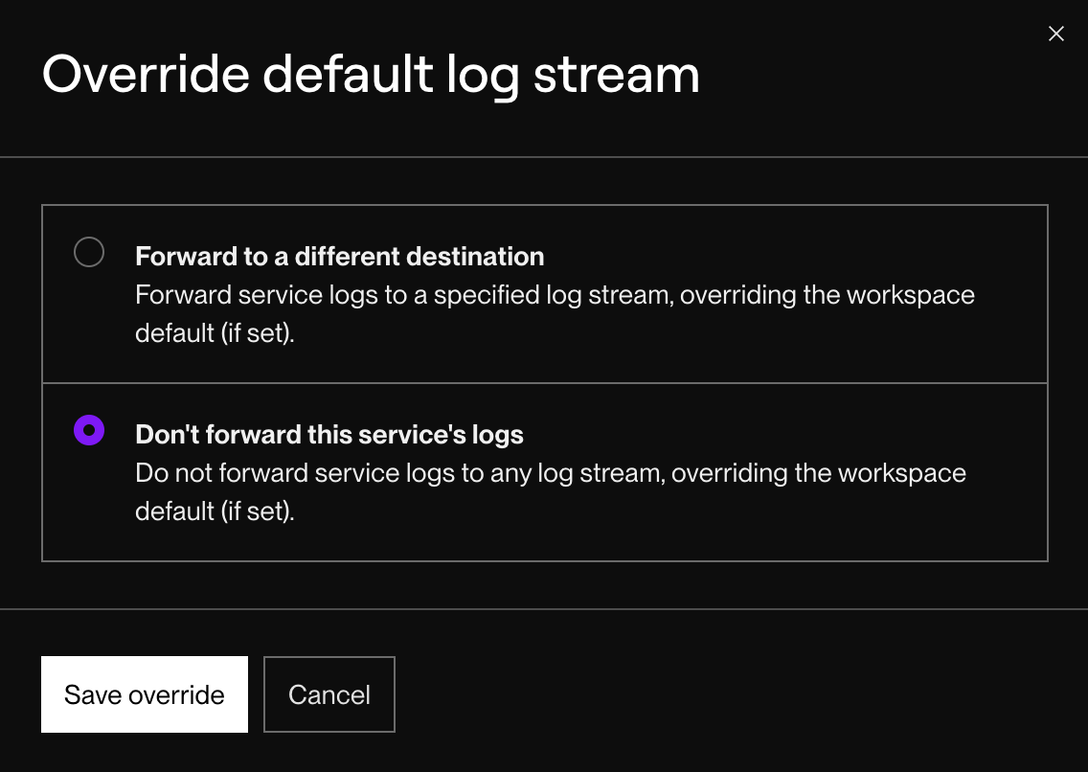
Task: Click inside the top option card
Action: [x=544, y=292]
